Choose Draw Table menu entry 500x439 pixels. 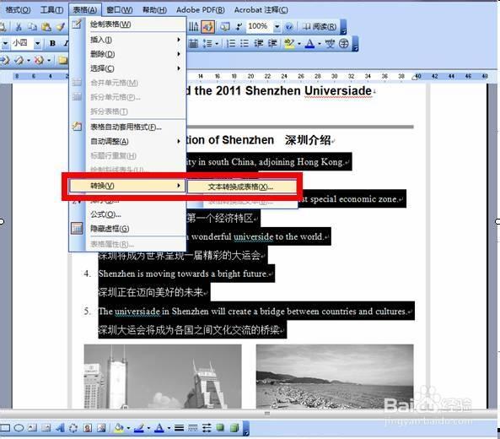127,24
